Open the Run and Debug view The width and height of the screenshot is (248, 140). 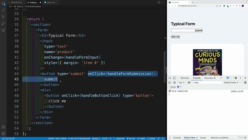click(x=3, y=23)
